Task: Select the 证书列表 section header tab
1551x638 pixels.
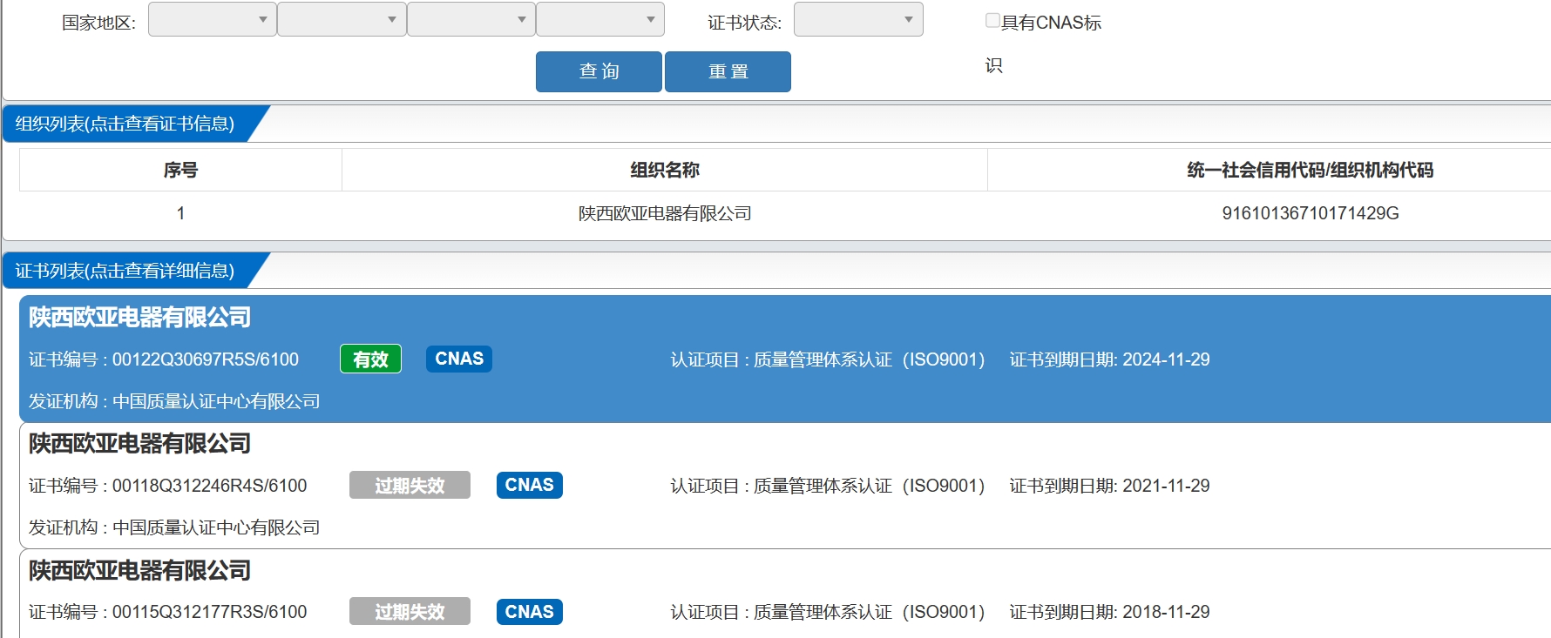Action: tap(126, 271)
